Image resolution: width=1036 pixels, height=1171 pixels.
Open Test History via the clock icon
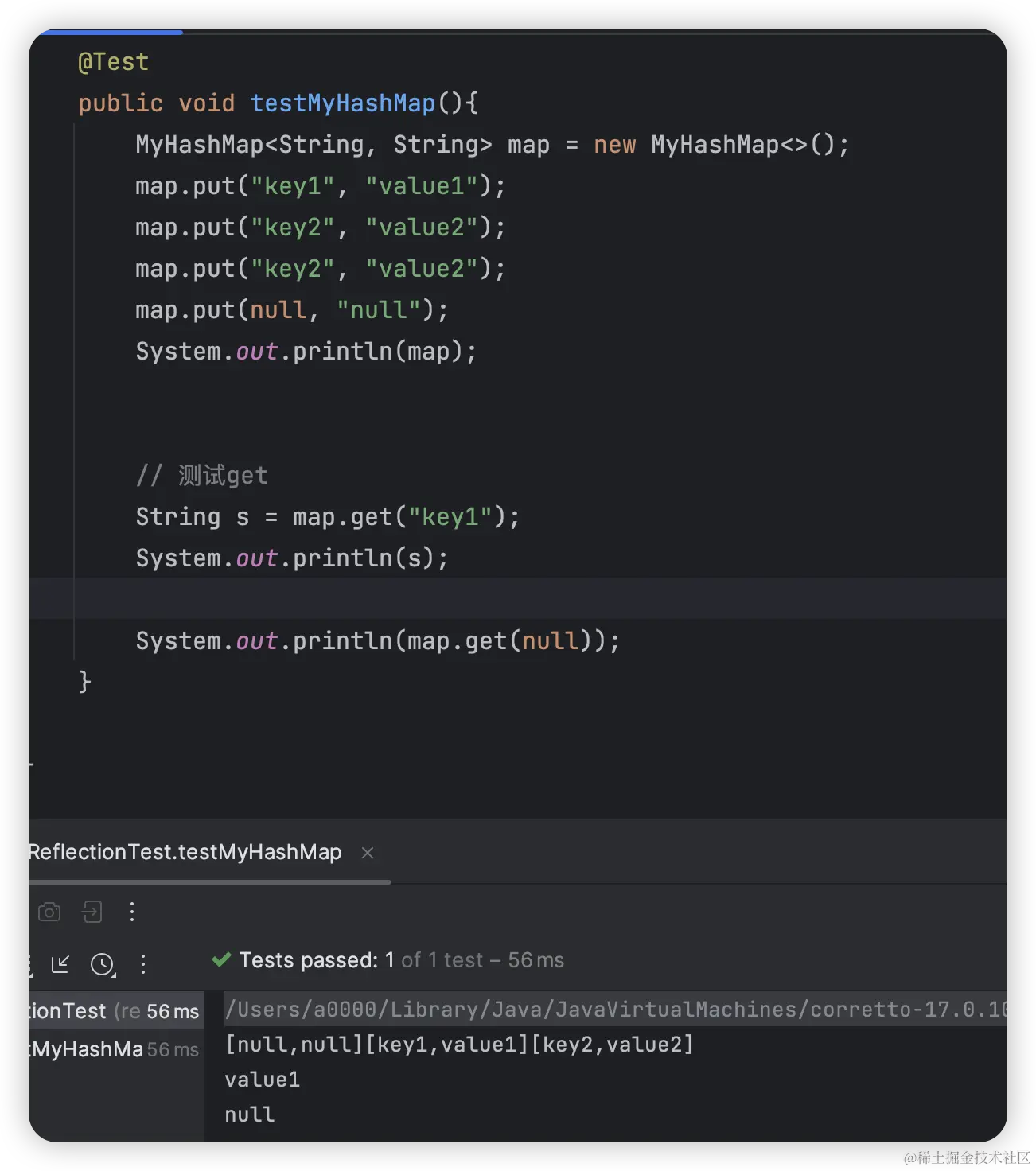pos(103,963)
